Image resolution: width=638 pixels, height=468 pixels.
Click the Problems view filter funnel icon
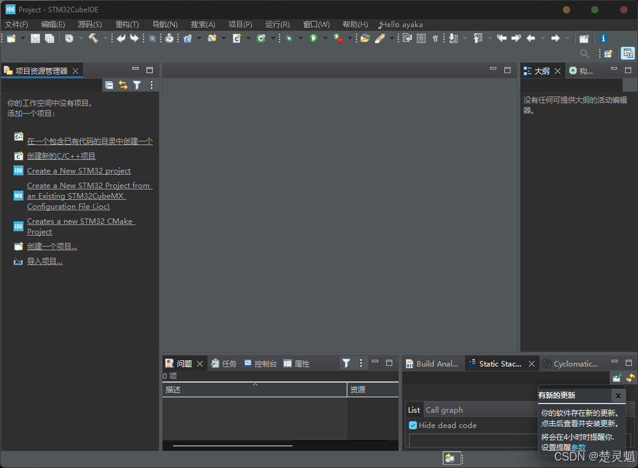346,363
